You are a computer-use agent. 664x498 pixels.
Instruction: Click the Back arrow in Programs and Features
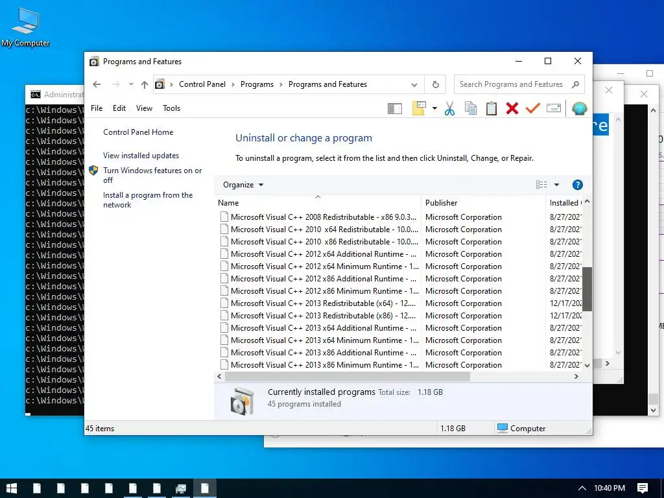(x=97, y=84)
